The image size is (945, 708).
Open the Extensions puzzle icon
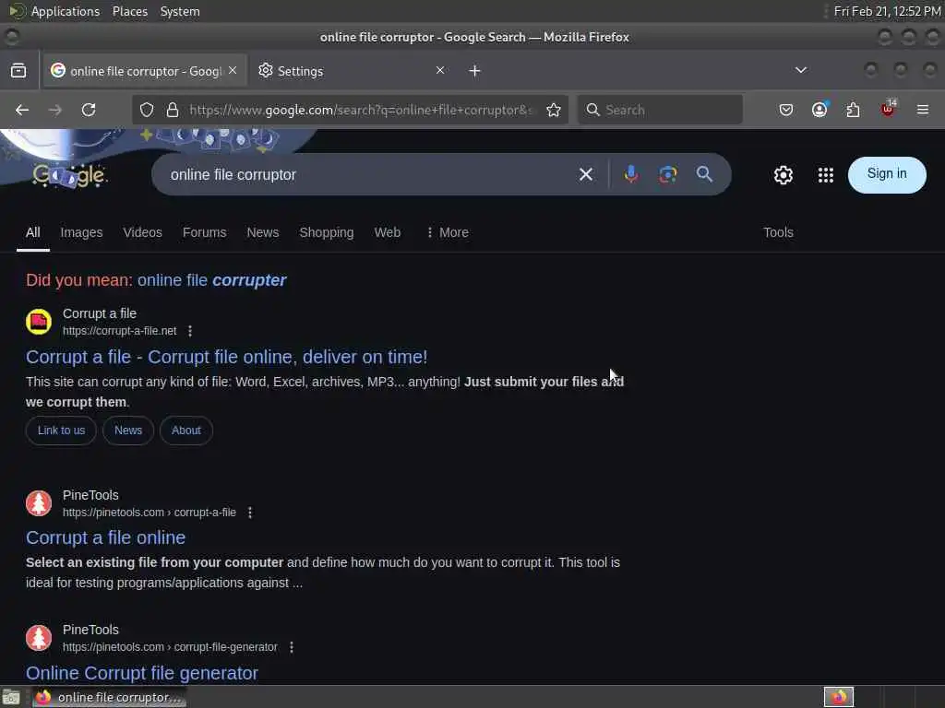[853, 110]
